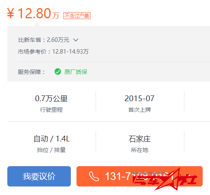Call the seller via orange phone number button
This screenshot has height=195, width=210.
pos(140,176)
